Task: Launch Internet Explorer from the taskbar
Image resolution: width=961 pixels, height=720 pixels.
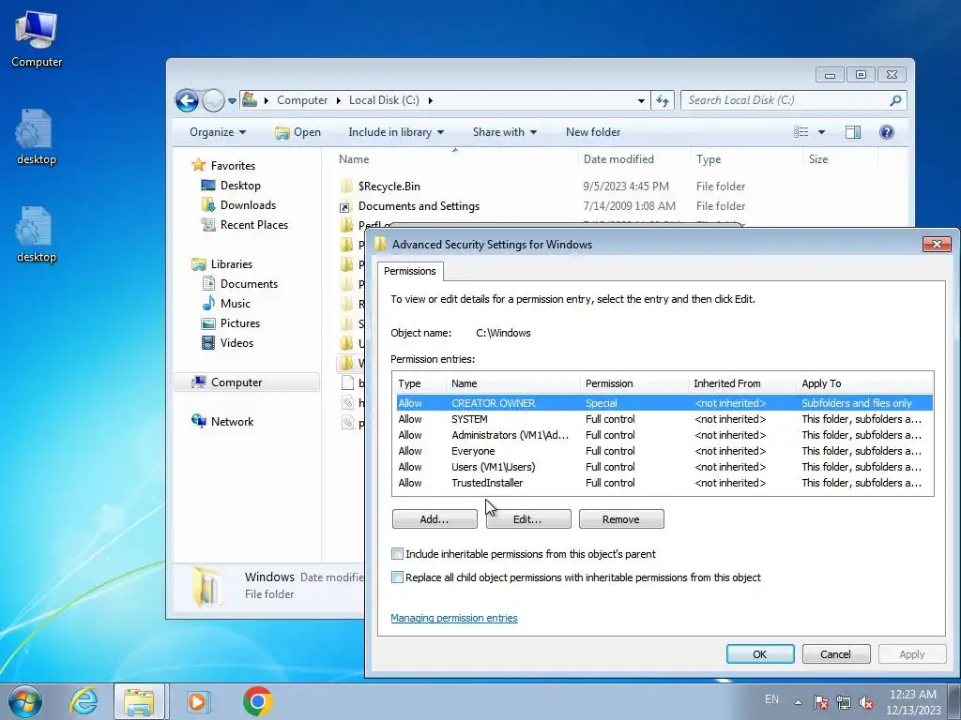Action: coord(83,701)
